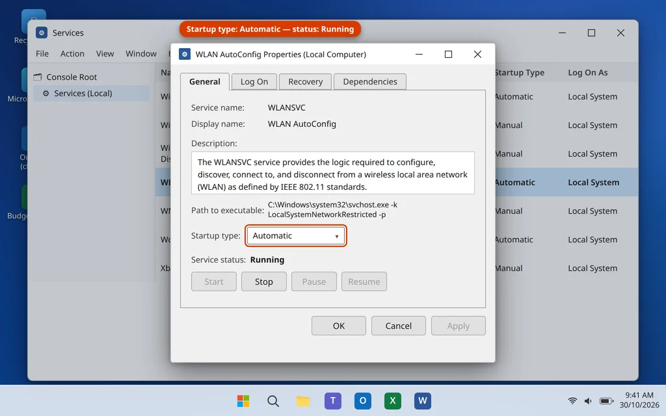Click the Resume service button
Screen dimensions: 666x416
(364, 281)
